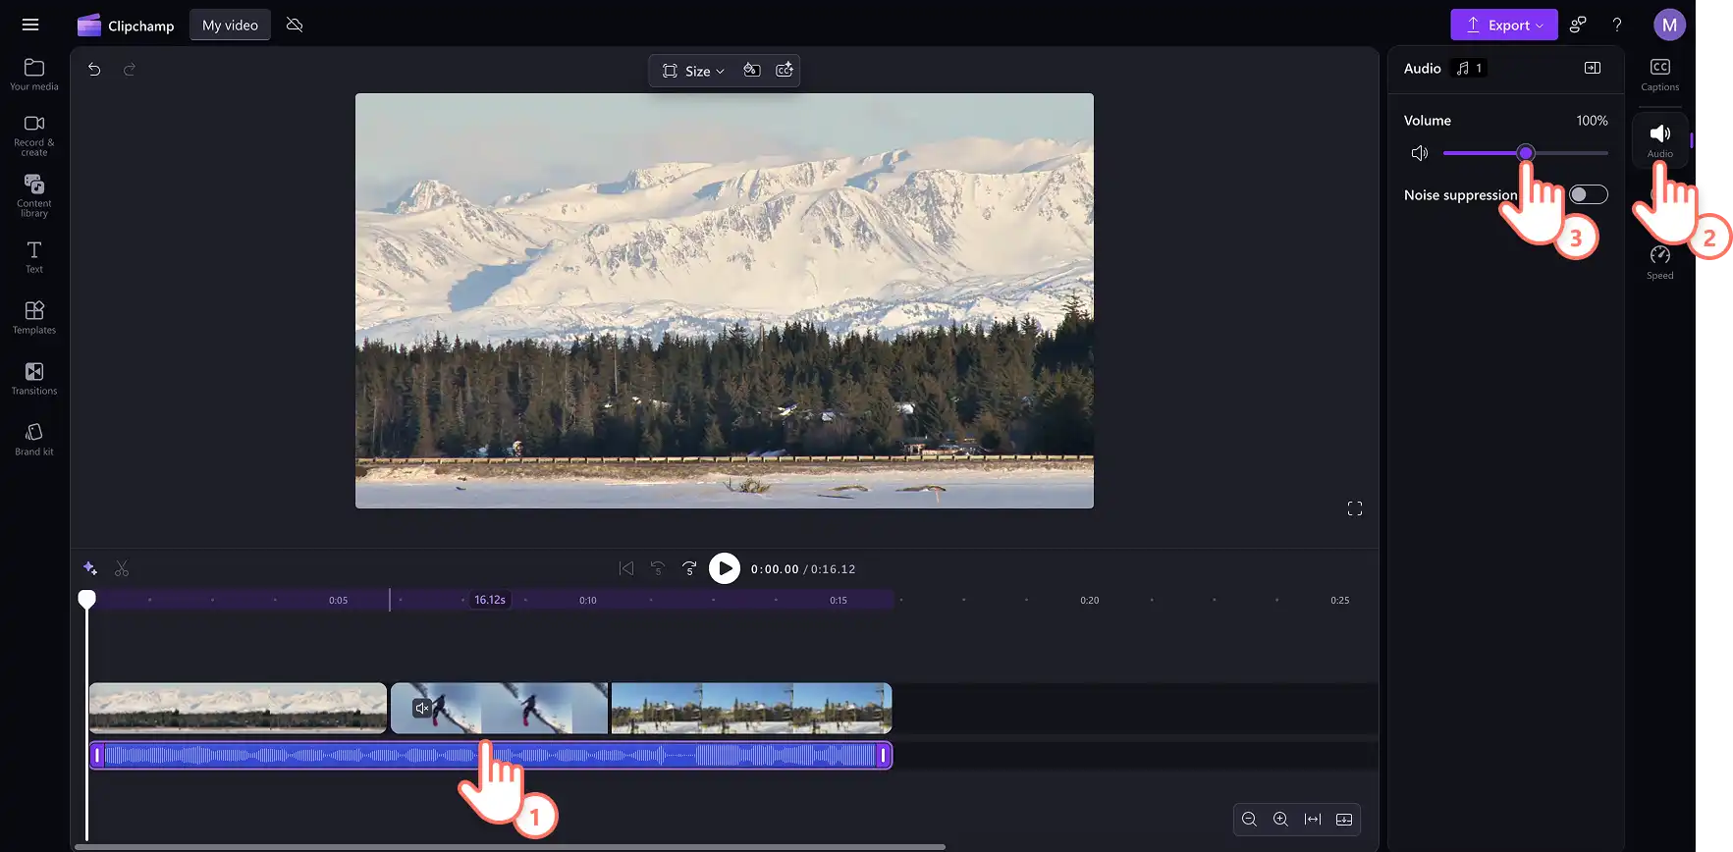Select the village clip on timeline
The height and width of the screenshot is (852, 1733).
click(751, 709)
